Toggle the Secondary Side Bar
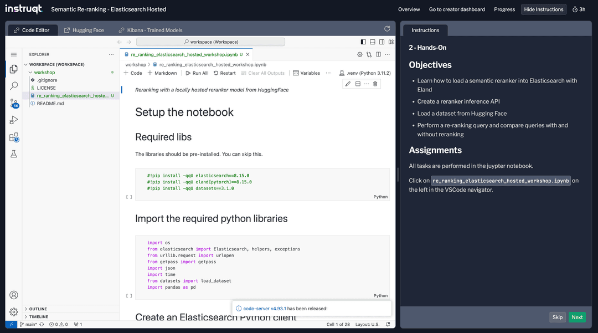598x333 pixels. (x=382, y=42)
